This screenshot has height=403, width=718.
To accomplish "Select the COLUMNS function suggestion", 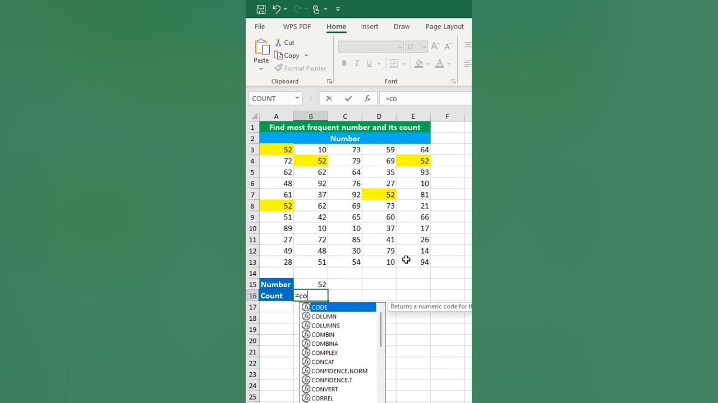I will [x=338, y=325].
